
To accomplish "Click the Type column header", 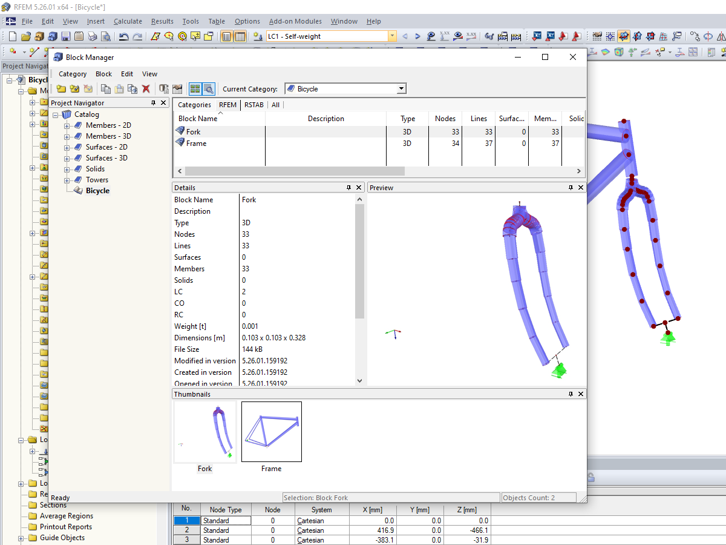I will tap(408, 119).
